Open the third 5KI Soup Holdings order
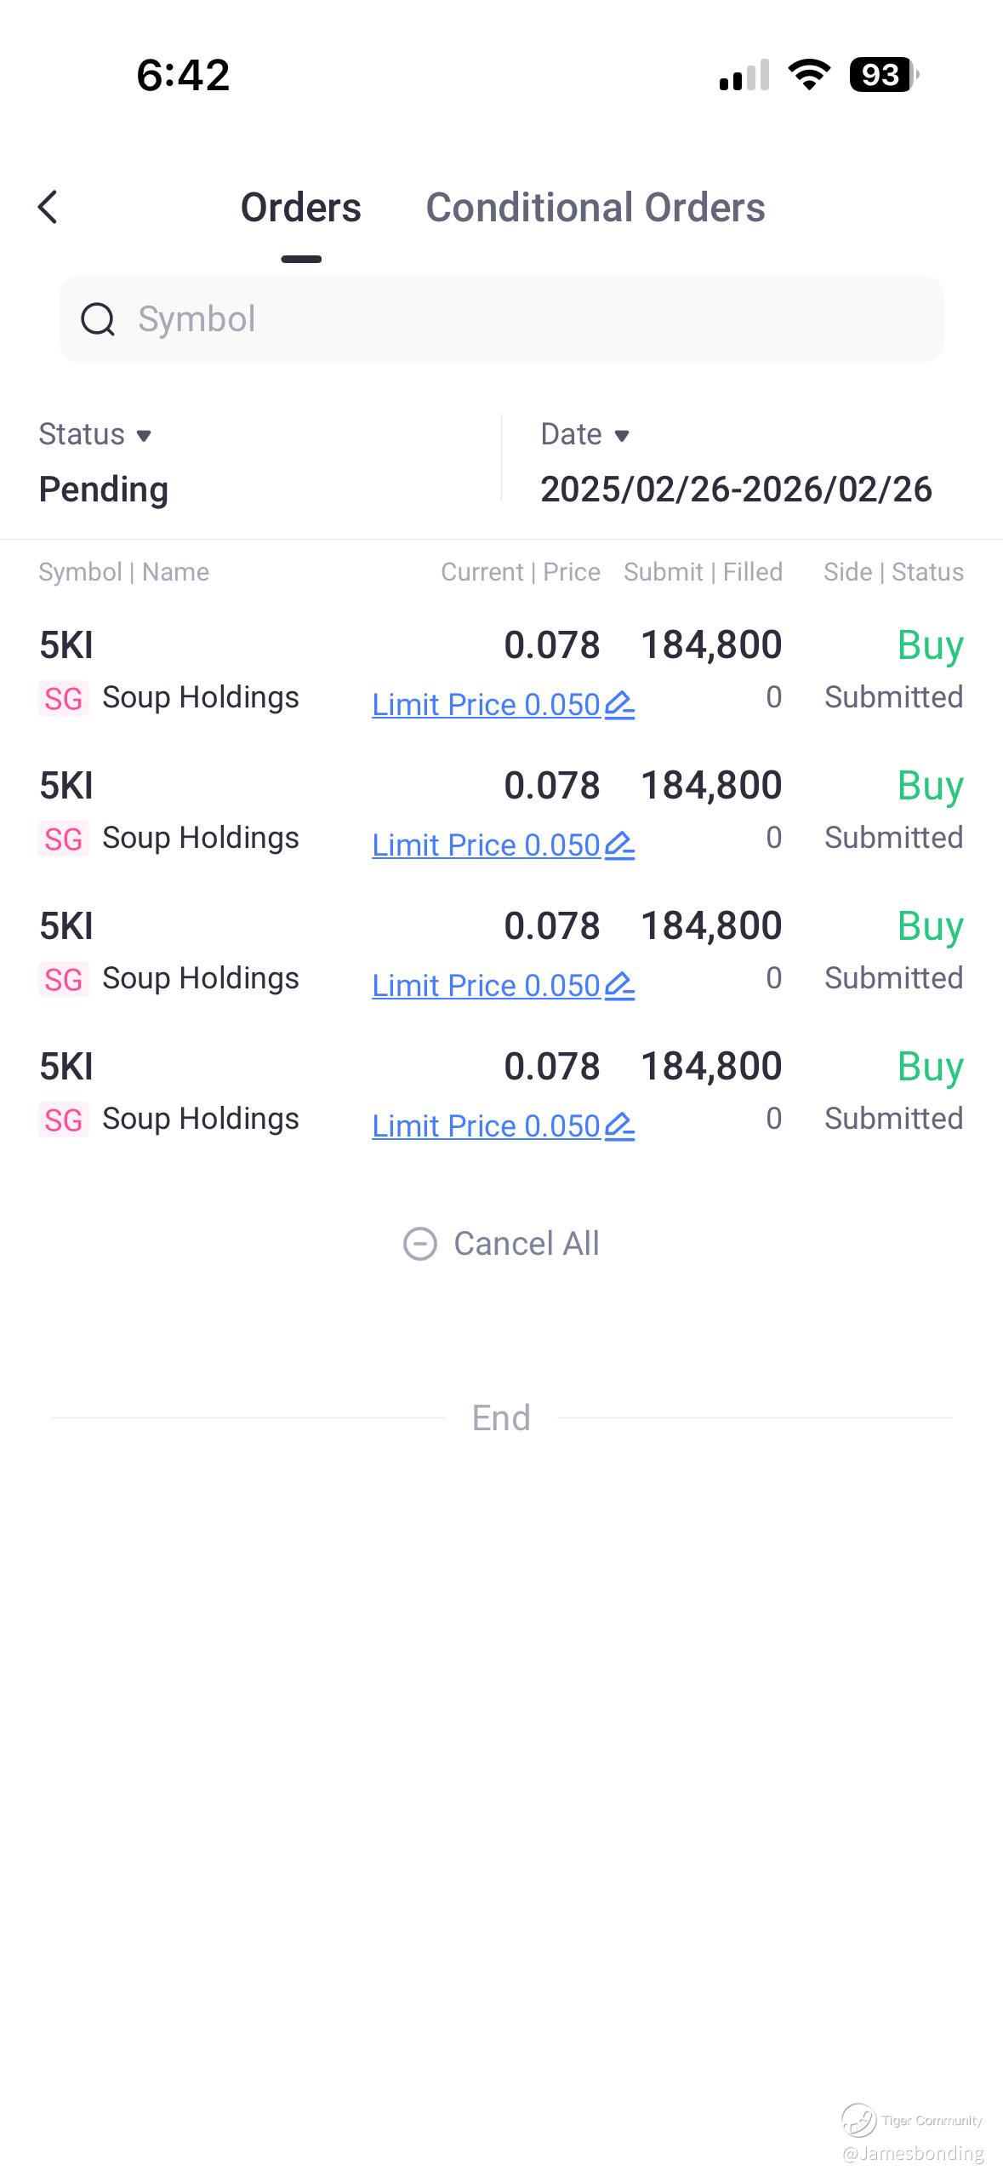Image resolution: width=1003 pixels, height=2176 pixels. (x=170, y=952)
